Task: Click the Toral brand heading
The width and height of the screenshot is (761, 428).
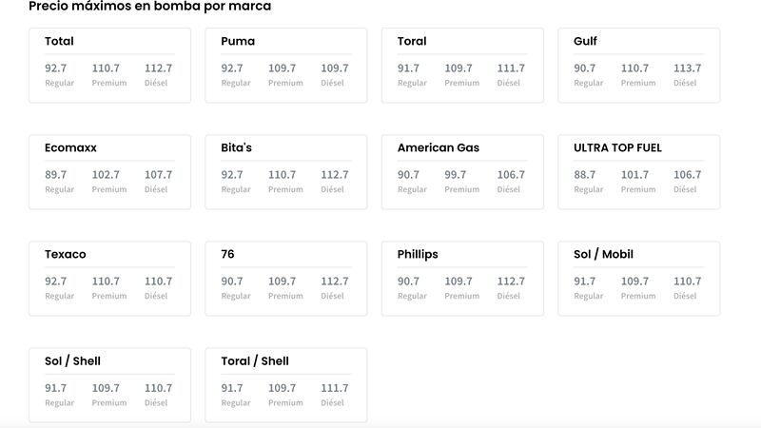Action: coord(412,41)
